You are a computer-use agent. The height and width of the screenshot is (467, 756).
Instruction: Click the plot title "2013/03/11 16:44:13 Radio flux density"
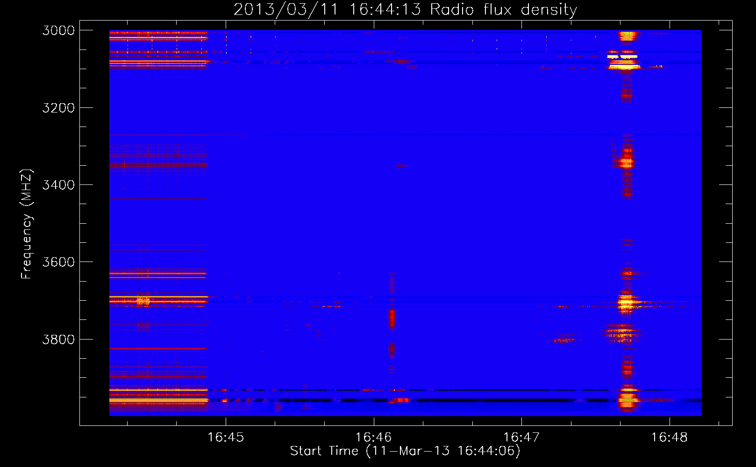pyautogui.click(x=405, y=9)
